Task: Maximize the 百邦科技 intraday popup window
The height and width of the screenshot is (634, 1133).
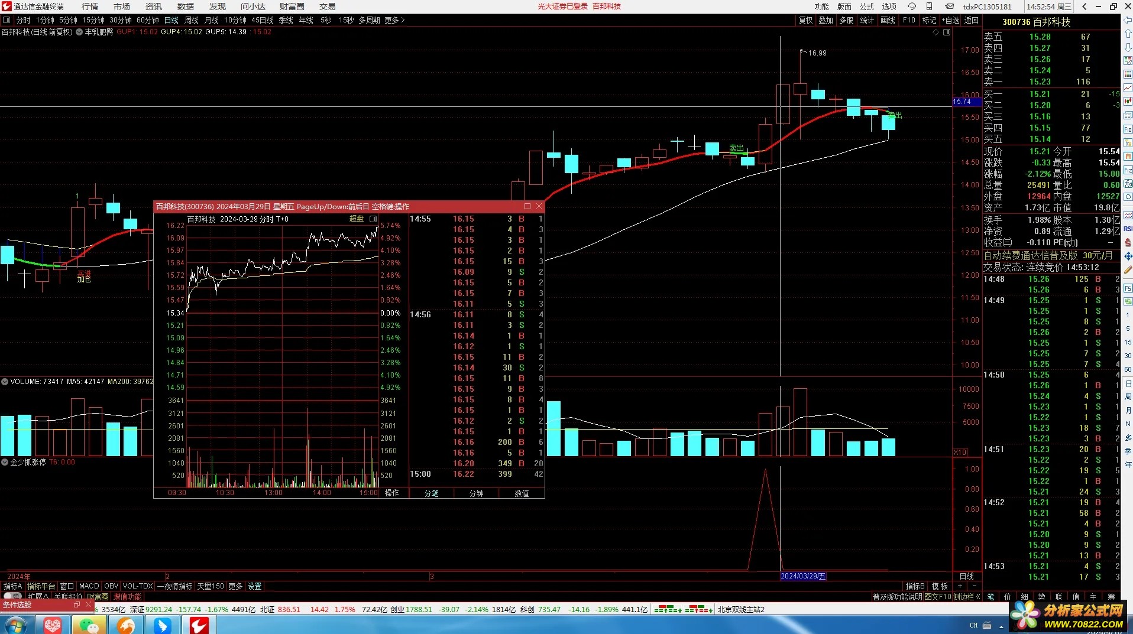Action: (527, 206)
